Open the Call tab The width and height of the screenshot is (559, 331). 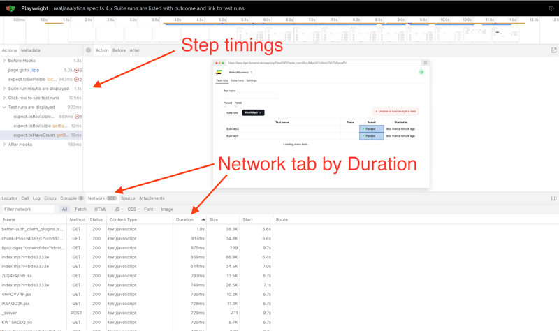pyautogui.click(x=25, y=198)
